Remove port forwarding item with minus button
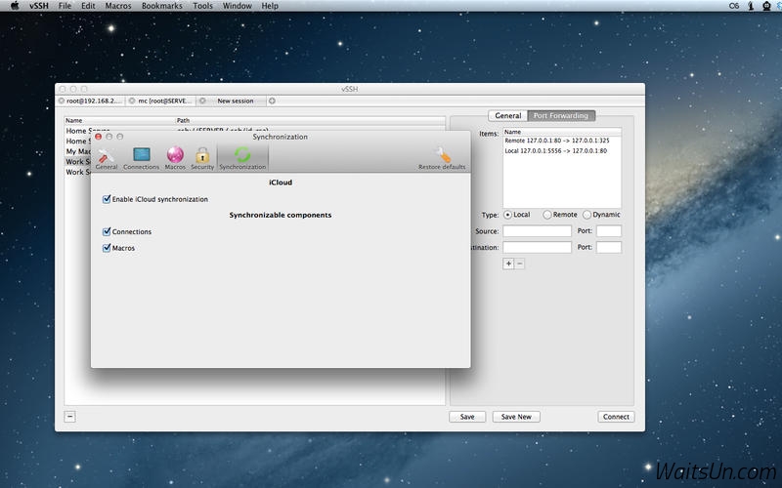Viewport: 782px width, 488px height. point(519,264)
